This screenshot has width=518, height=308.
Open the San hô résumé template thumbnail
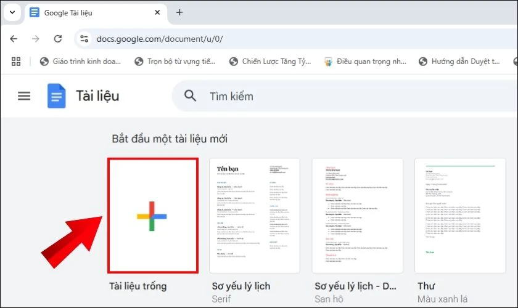click(358, 216)
